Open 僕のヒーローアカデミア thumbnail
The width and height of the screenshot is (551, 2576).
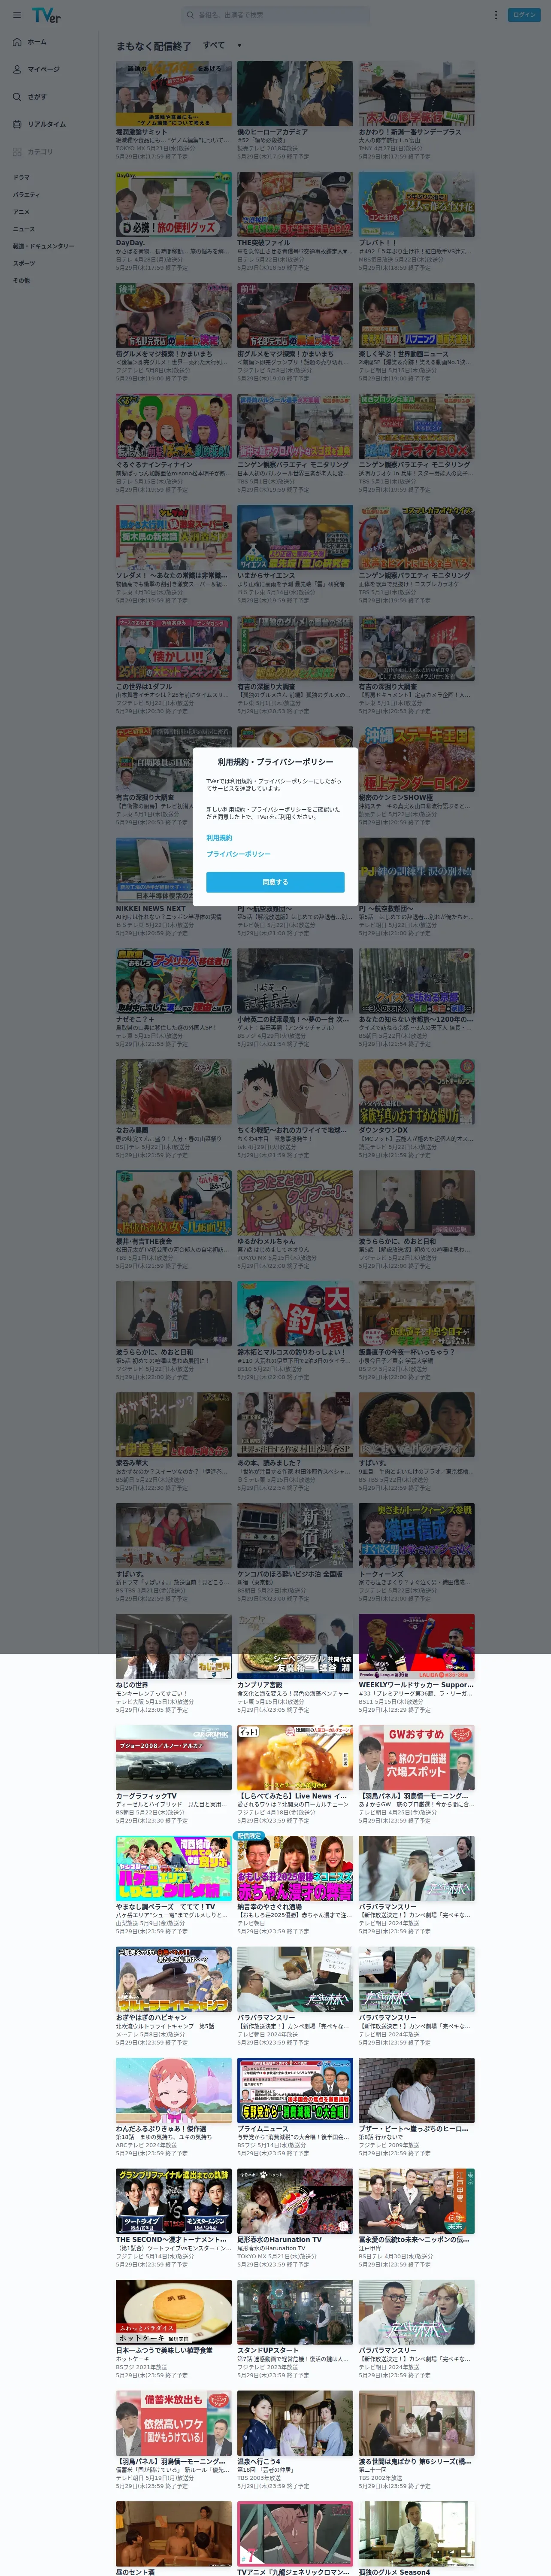point(295,94)
